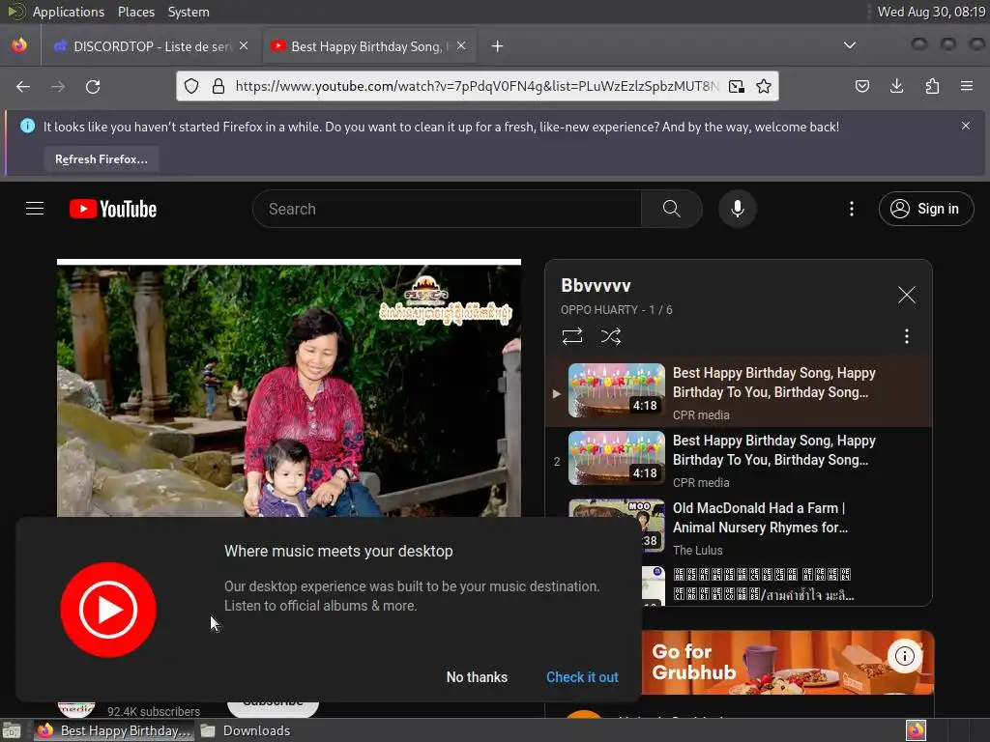
Task: Expand the list all tabs chevron
Action: click(850, 45)
